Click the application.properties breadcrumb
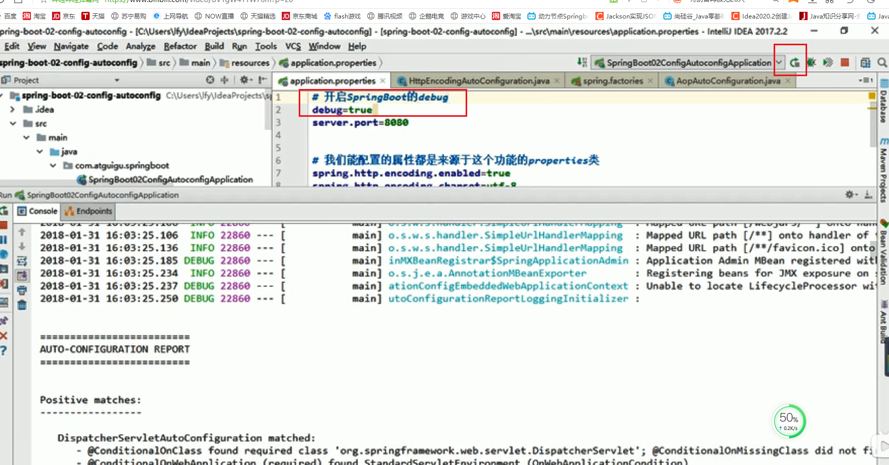The width and height of the screenshot is (889, 465). pyautogui.click(x=328, y=63)
